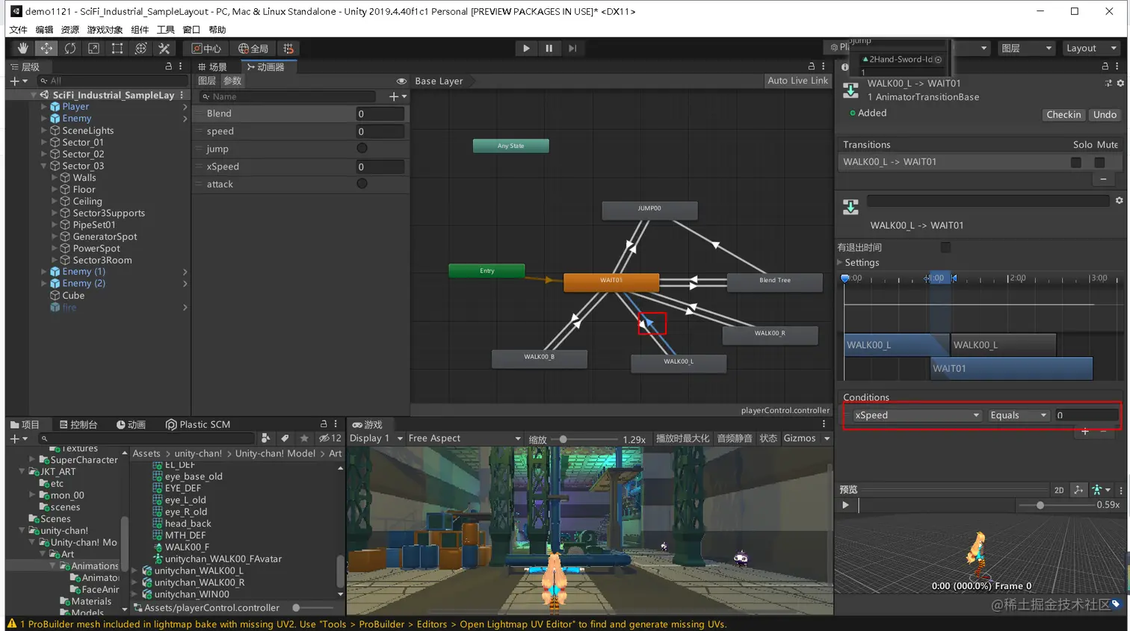Image resolution: width=1130 pixels, height=631 pixels.
Task: Switch to the Plastic SCM tab
Action: [x=198, y=425]
